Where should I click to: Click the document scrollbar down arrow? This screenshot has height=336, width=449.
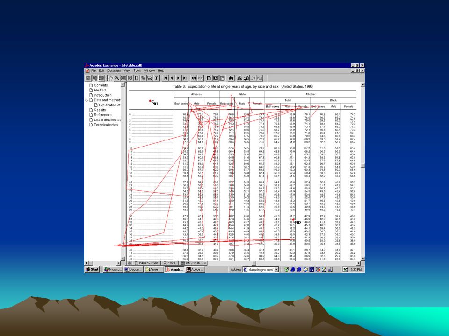click(362, 259)
